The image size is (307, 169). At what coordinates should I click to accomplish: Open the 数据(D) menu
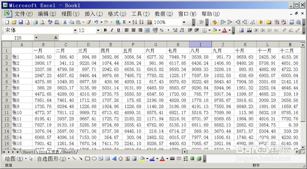[x=164, y=14]
